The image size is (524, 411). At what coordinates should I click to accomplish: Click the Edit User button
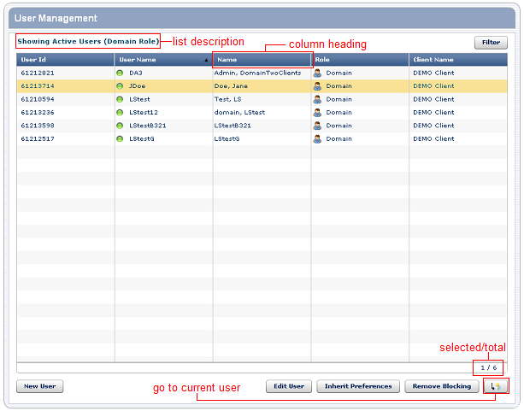(289, 386)
